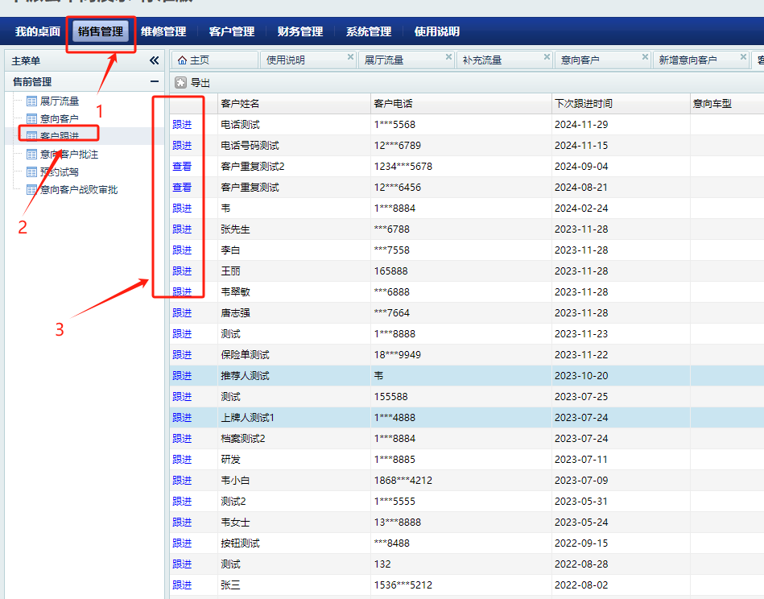The height and width of the screenshot is (599, 764).
Task: Collapse the 售前管理 section
Action: [x=154, y=81]
